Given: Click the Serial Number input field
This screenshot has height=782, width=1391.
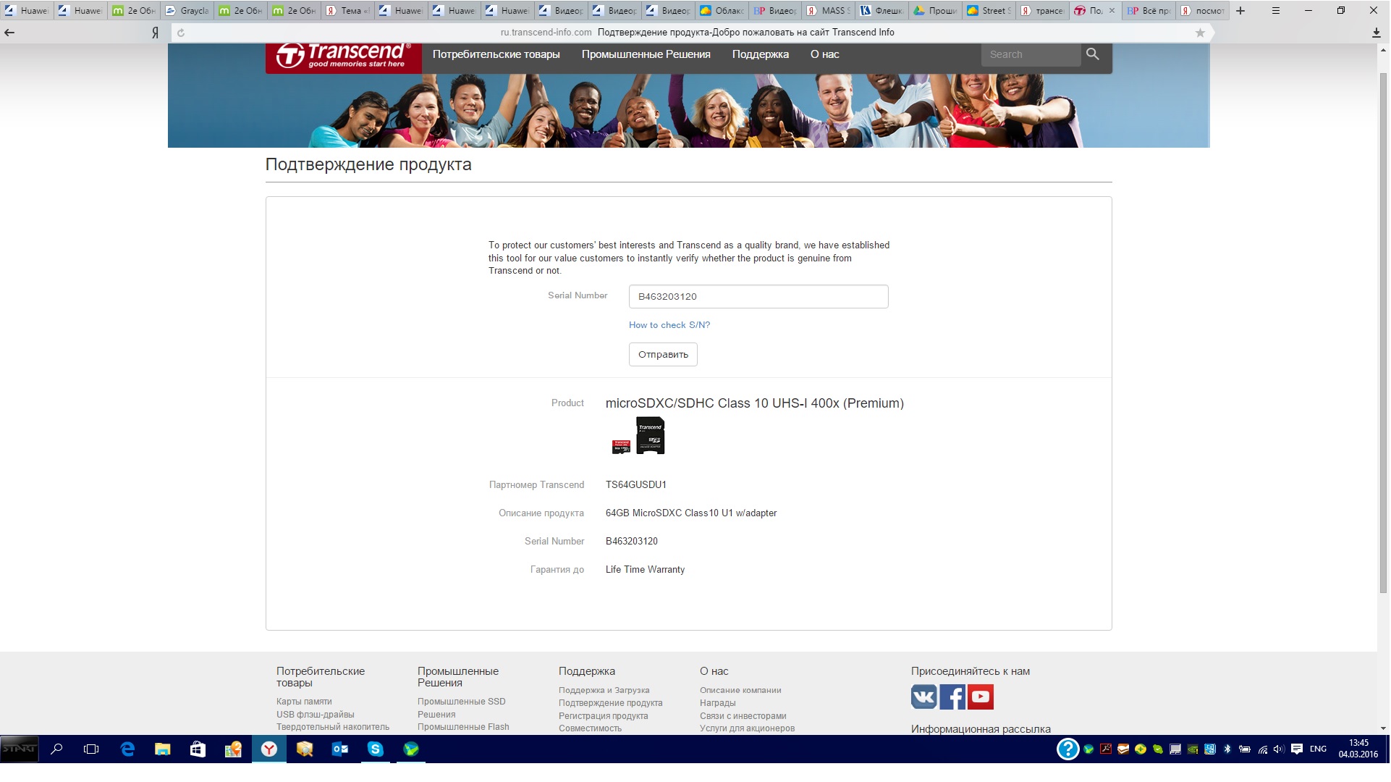Looking at the screenshot, I should (758, 297).
